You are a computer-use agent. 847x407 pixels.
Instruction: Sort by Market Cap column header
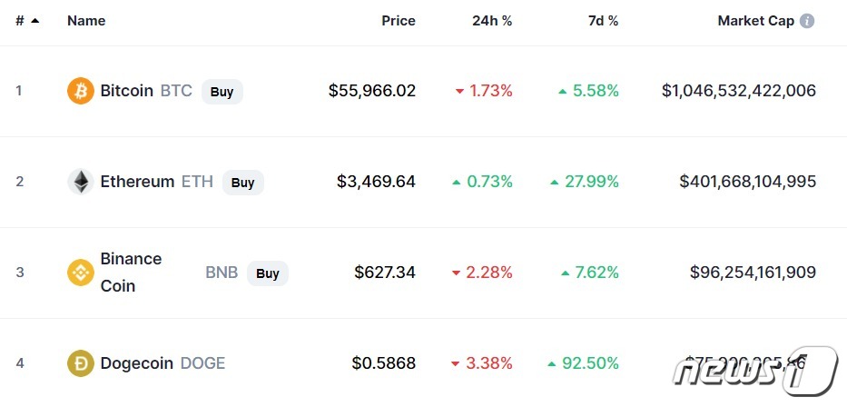(x=755, y=21)
